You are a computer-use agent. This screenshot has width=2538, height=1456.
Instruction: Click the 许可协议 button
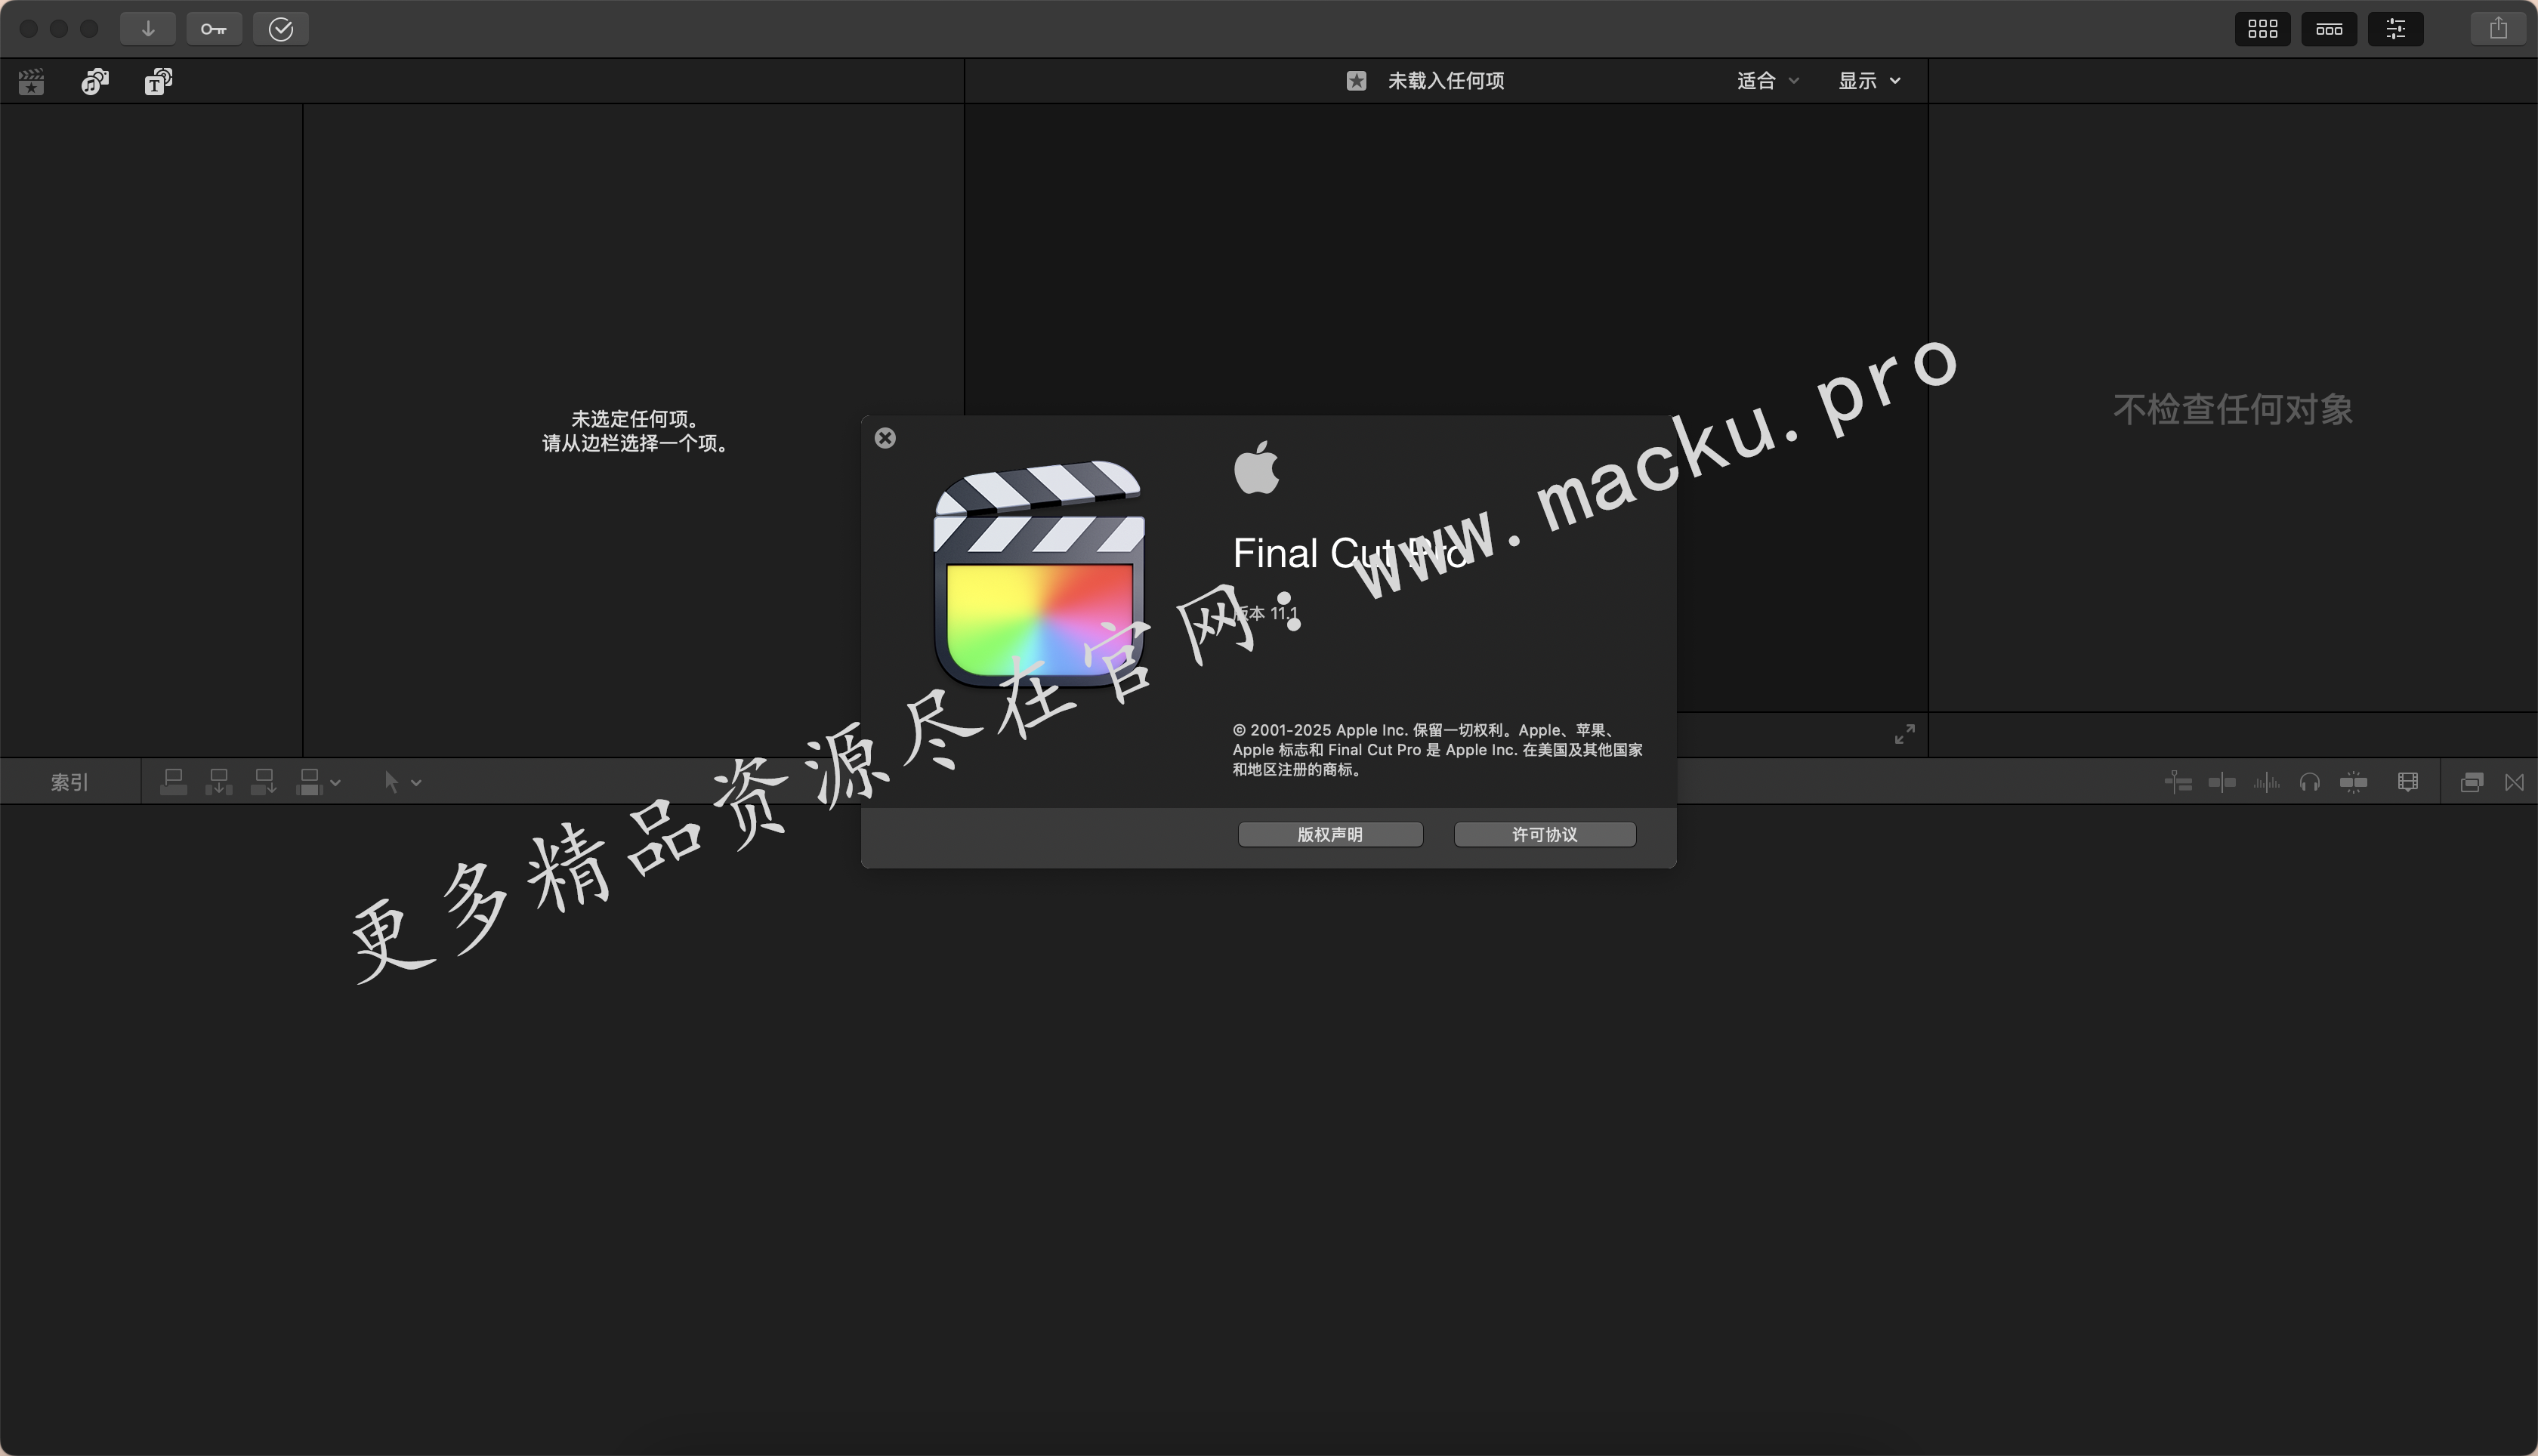(x=1545, y=834)
